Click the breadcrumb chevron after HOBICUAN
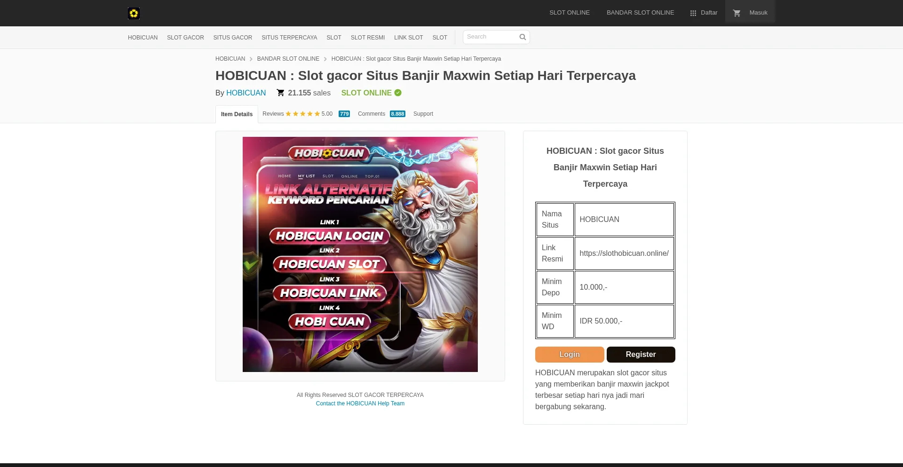 (251, 59)
